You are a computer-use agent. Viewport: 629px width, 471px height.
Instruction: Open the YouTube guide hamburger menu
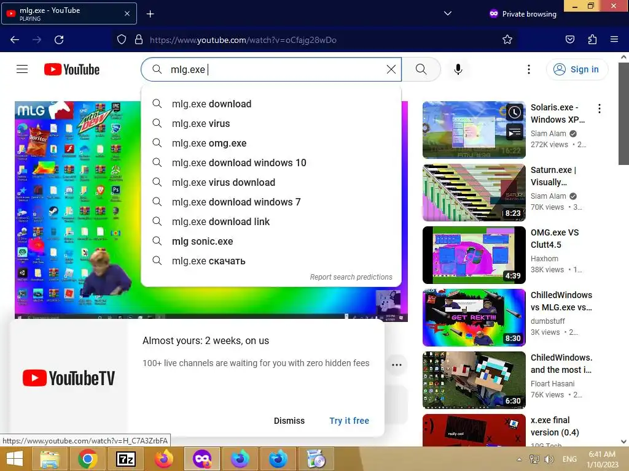pos(22,69)
